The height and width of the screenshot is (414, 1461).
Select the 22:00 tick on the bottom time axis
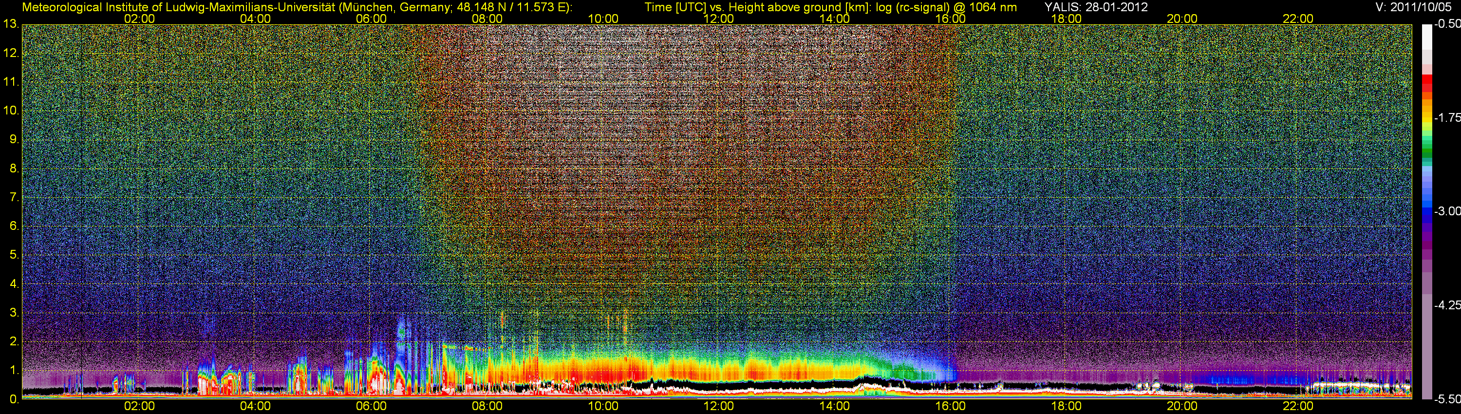[1298, 407]
